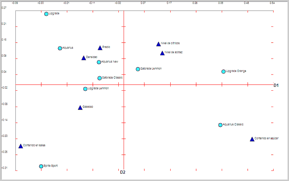
Task: Select the 0.15 vertical scale value
Action: point(4,40)
